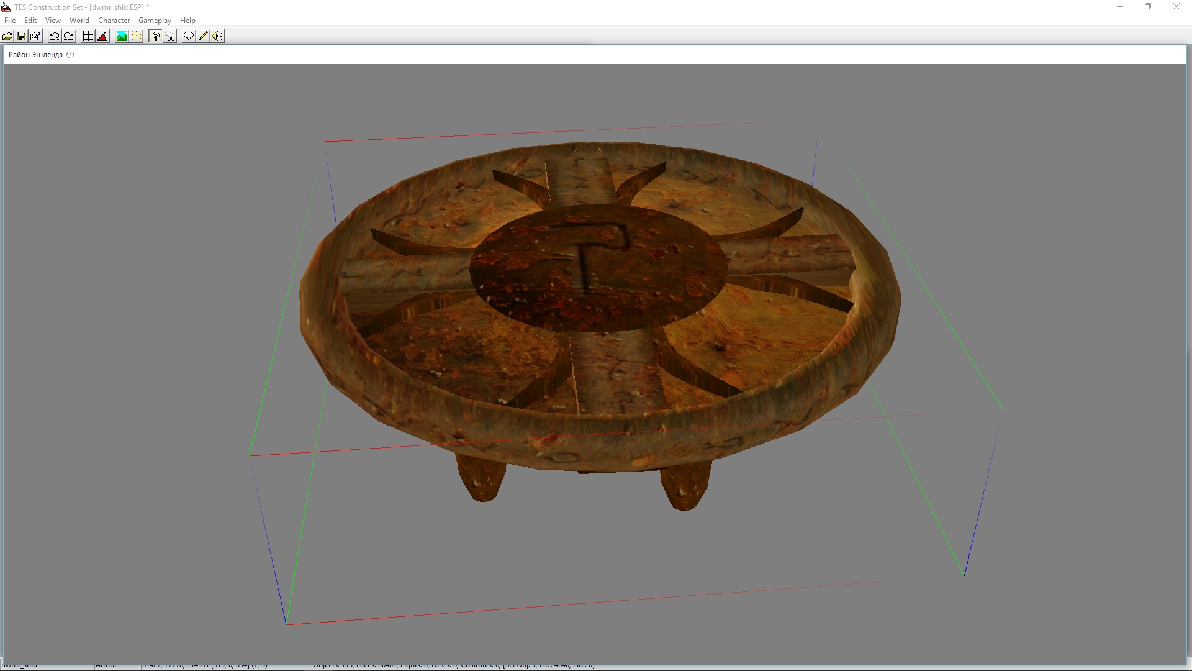Screen dimensions: 1192x671
Task: Enable Path Grid editing icon
Action: pos(137,36)
